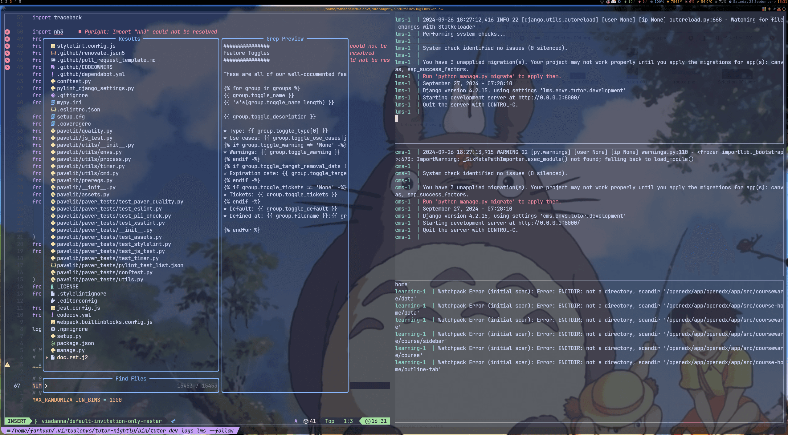Click the volume icon showing 100%
The height and width of the screenshot is (435, 788).
651,2
